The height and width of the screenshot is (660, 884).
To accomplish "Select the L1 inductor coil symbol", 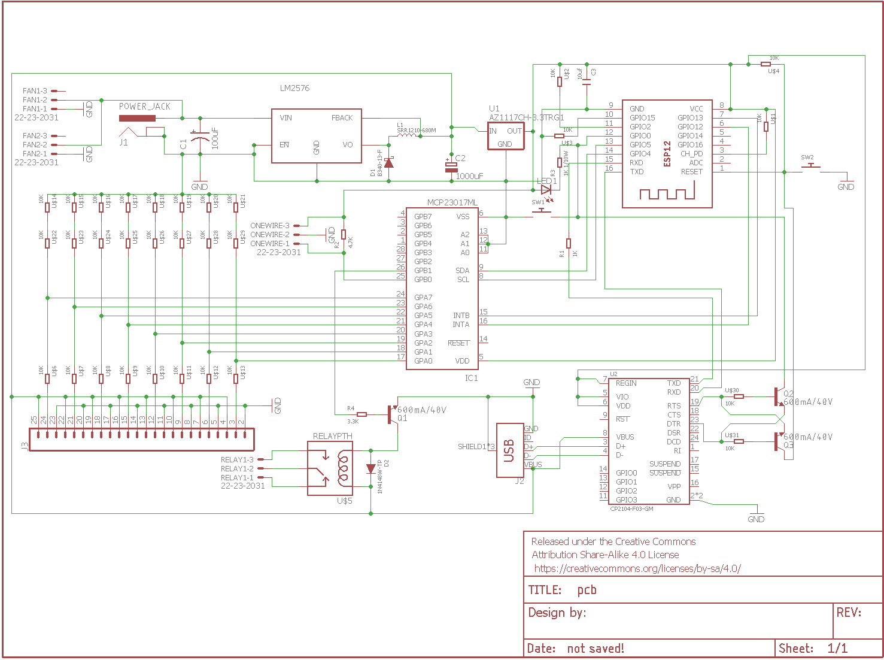I will 408,135.
